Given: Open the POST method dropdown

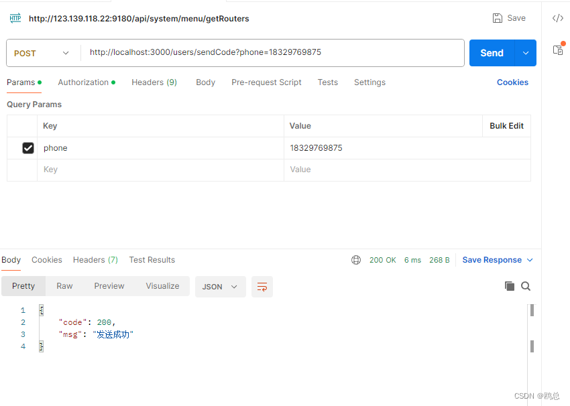Looking at the screenshot, I should pos(41,54).
